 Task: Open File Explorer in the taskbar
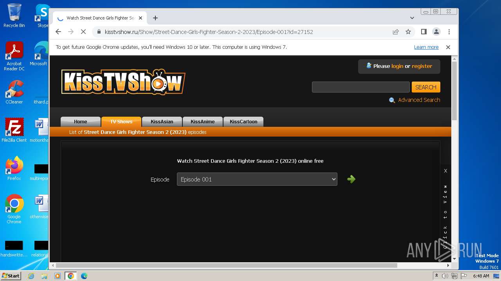click(44, 276)
